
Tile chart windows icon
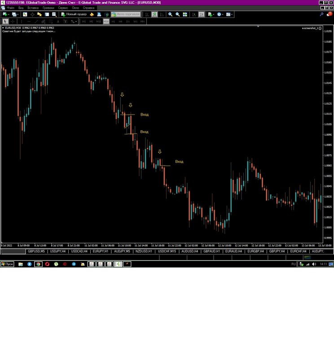tap(185, 14)
